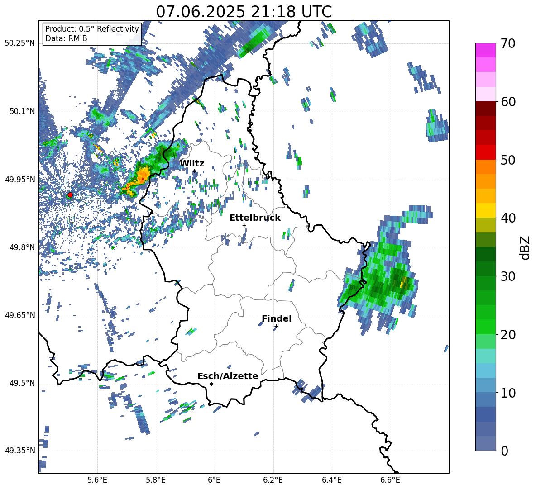Click the 49.8°N latitude label
The height and width of the screenshot is (489, 536).
point(22,247)
